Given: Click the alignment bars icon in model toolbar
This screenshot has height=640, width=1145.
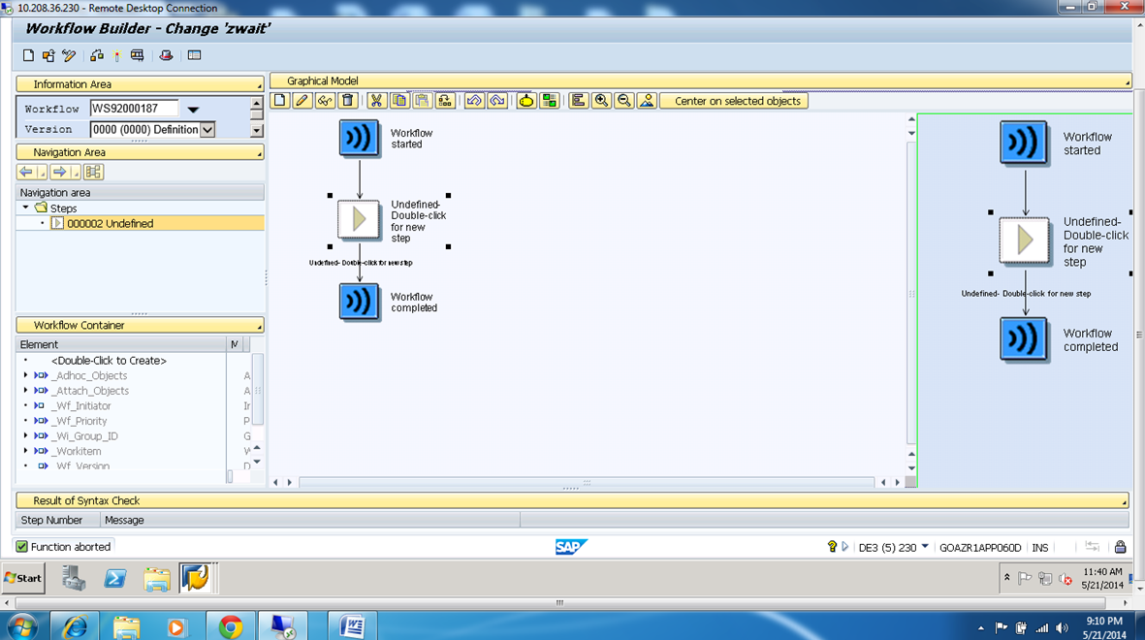Looking at the screenshot, I should [579, 101].
